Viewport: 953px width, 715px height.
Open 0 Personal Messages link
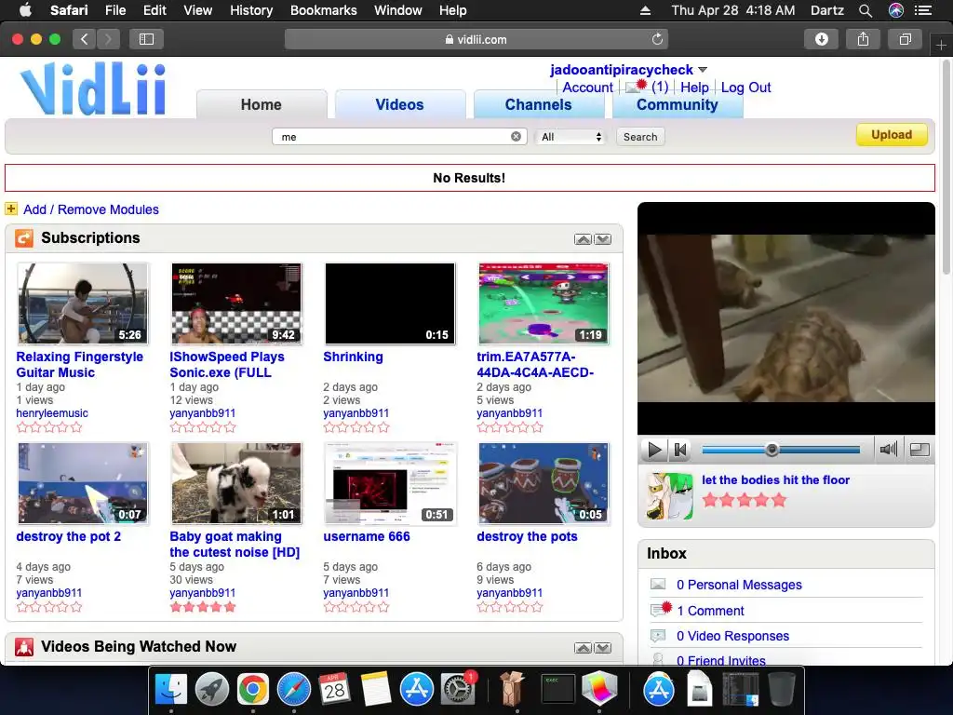[739, 585]
